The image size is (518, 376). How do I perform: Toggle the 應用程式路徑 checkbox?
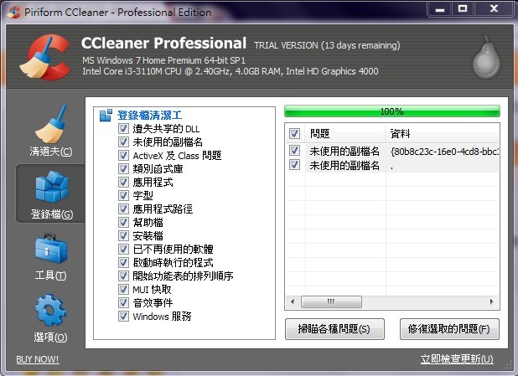point(123,209)
